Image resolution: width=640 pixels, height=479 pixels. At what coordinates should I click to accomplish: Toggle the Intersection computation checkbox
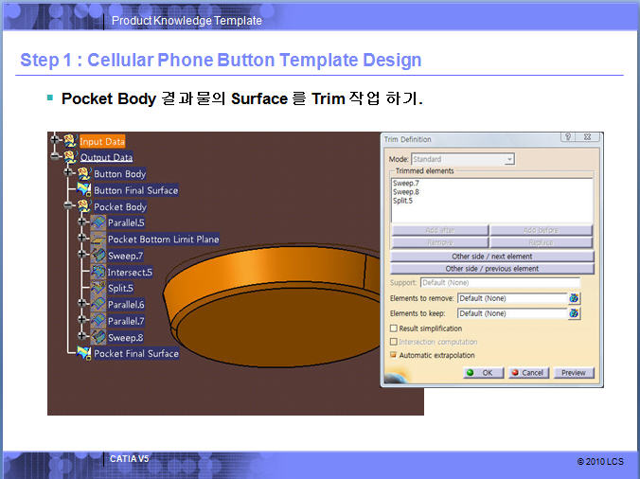(x=394, y=342)
